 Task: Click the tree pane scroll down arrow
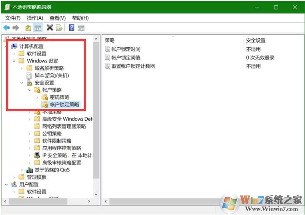click(96, 194)
